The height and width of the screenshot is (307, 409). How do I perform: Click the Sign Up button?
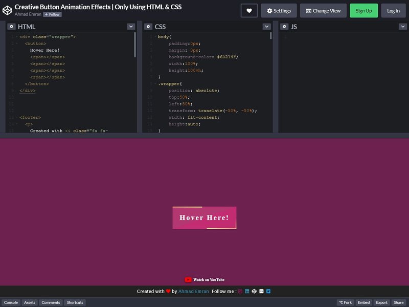[363, 11]
